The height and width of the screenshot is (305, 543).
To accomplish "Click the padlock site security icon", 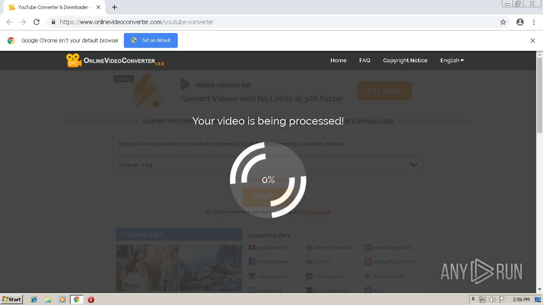I will tap(53, 22).
